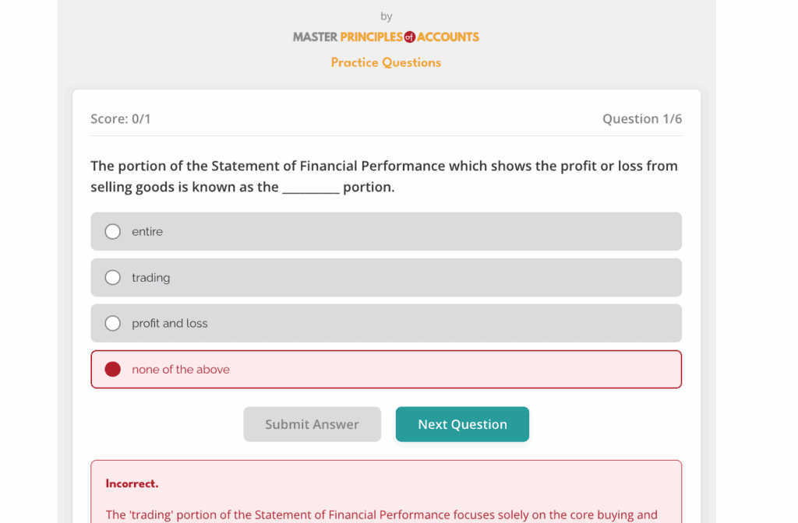798x523 pixels.
Task: Pick the 'profit and loss' radio circle
Action: point(113,324)
